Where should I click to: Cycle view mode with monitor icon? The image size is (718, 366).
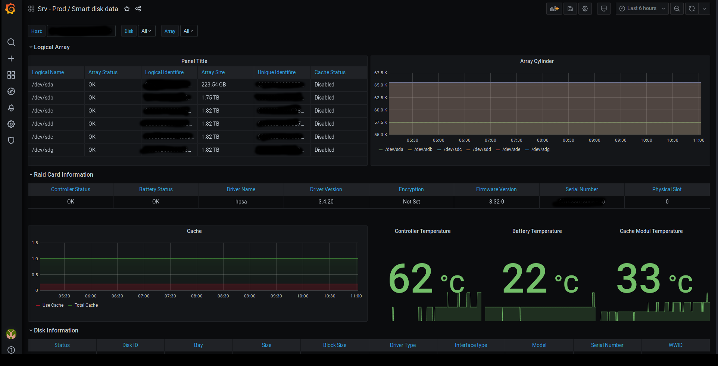(x=604, y=9)
